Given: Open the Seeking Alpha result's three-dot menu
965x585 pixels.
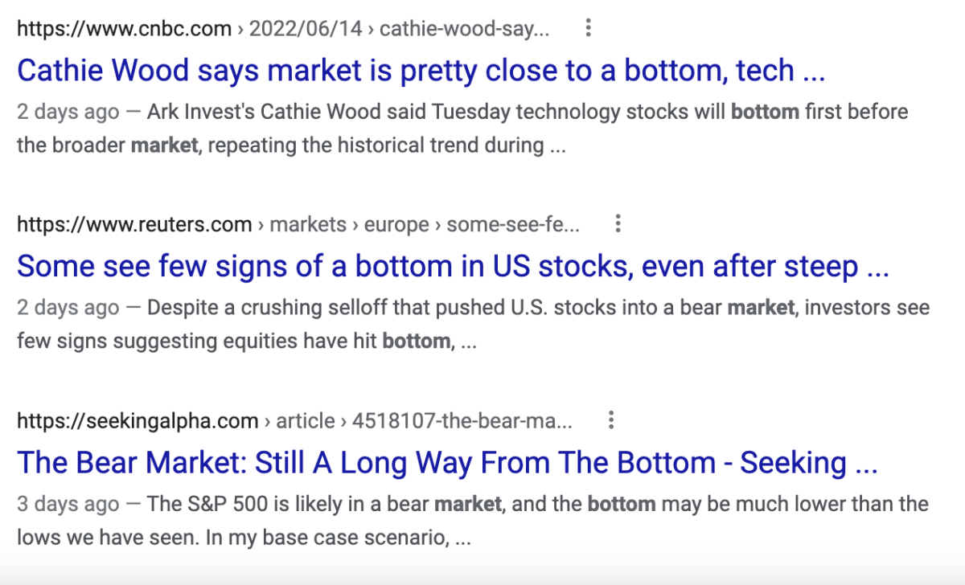Looking at the screenshot, I should [x=611, y=419].
